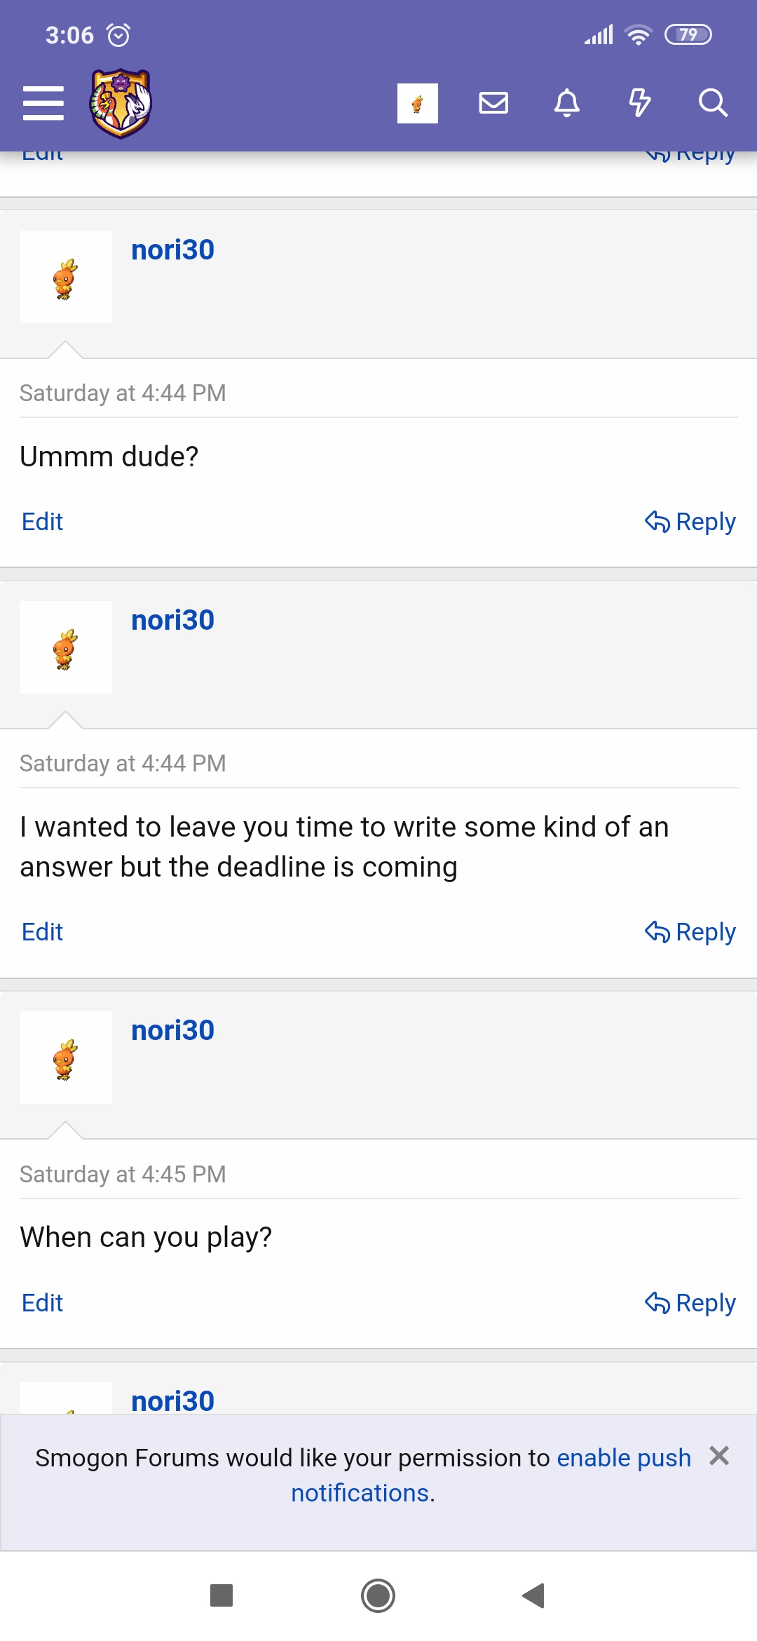Open the conversations envelope inbox

[x=493, y=103]
